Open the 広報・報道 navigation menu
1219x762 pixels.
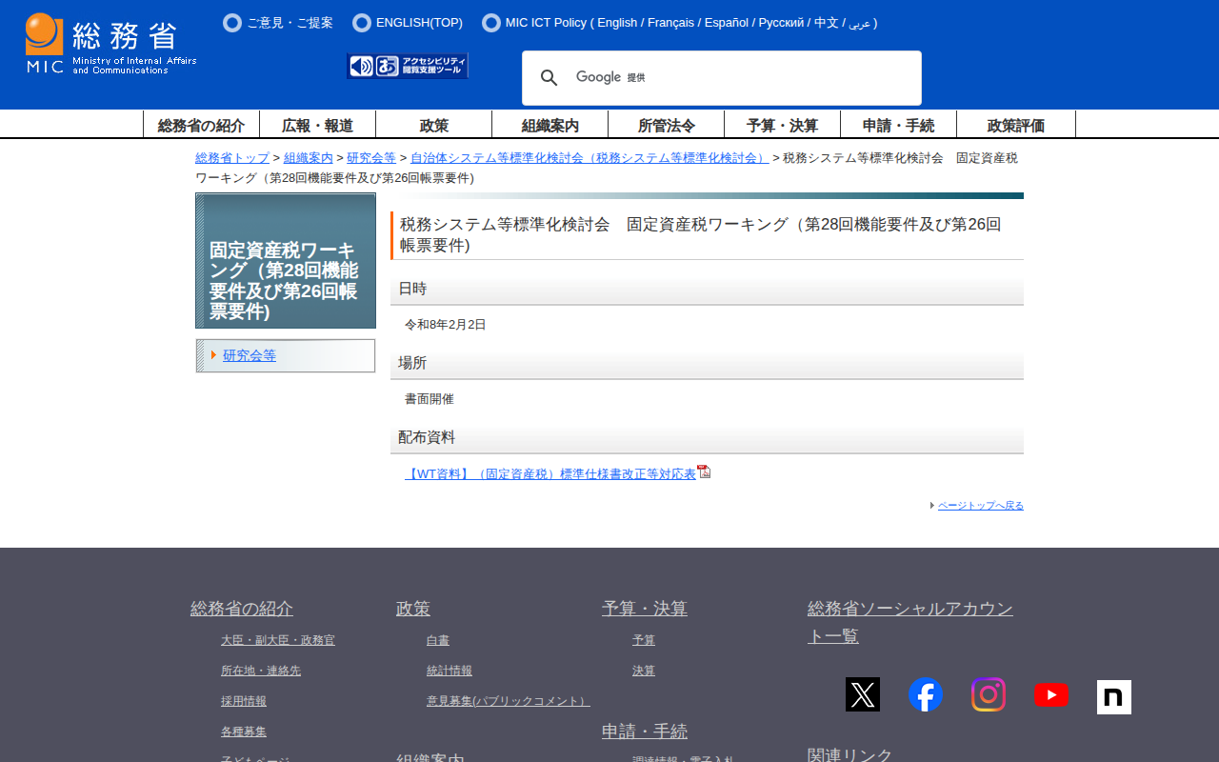[317, 125]
